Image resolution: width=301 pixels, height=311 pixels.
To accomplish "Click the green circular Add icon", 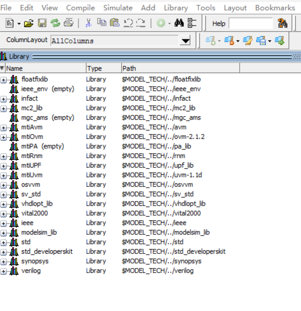I will [161, 23].
